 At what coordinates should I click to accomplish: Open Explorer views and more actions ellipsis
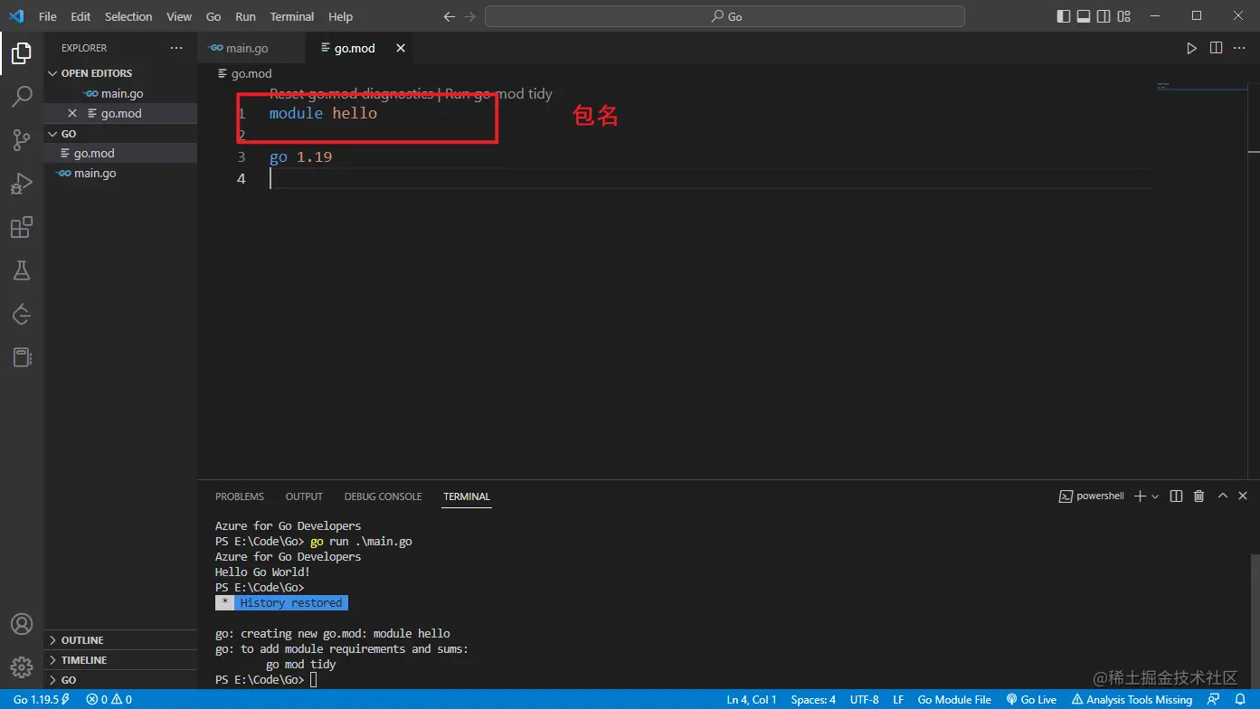pyautogui.click(x=176, y=48)
